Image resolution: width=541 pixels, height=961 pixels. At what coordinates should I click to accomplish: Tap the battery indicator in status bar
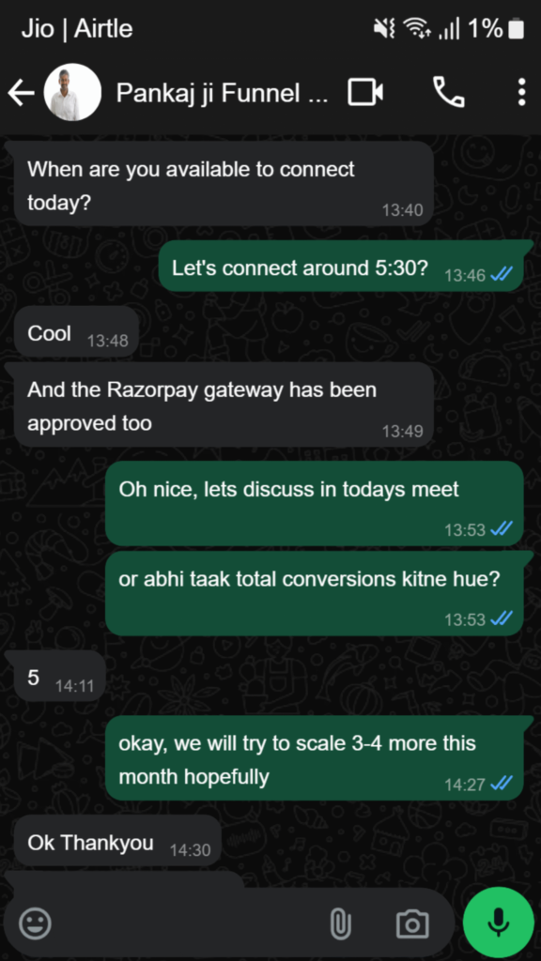516,29
